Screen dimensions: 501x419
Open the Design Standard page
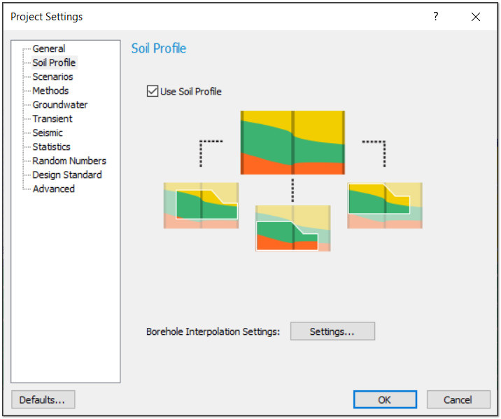(x=67, y=175)
